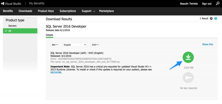Viewport: 222px width, 104px height.
Task: Click the Download Results heading
Action: 59,19
